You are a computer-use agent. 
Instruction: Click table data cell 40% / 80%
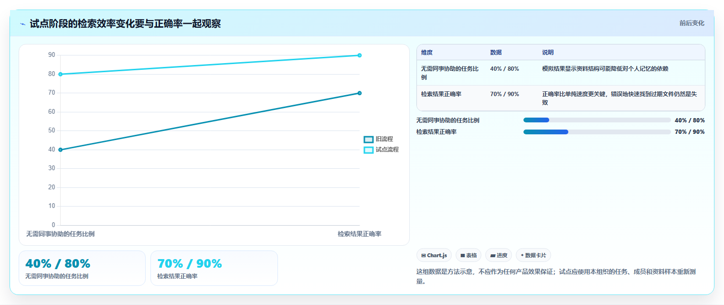click(x=504, y=69)
